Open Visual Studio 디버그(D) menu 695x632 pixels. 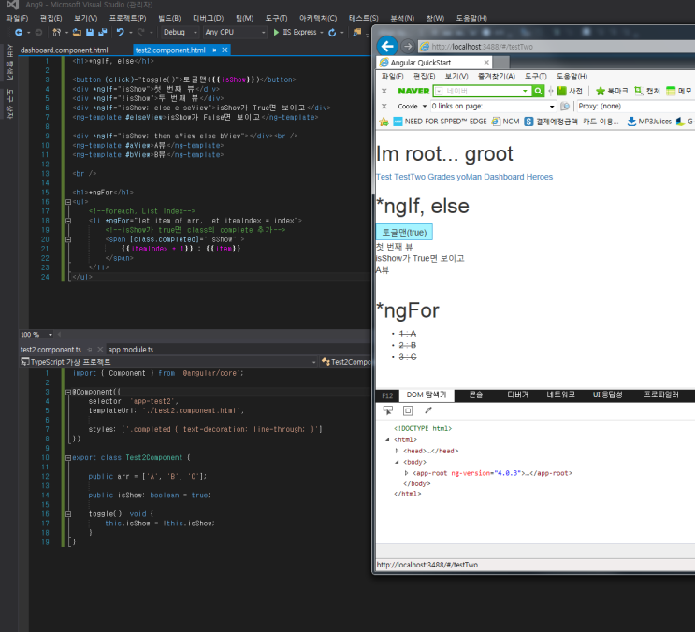pyautogui.click(x=209, y=18)
